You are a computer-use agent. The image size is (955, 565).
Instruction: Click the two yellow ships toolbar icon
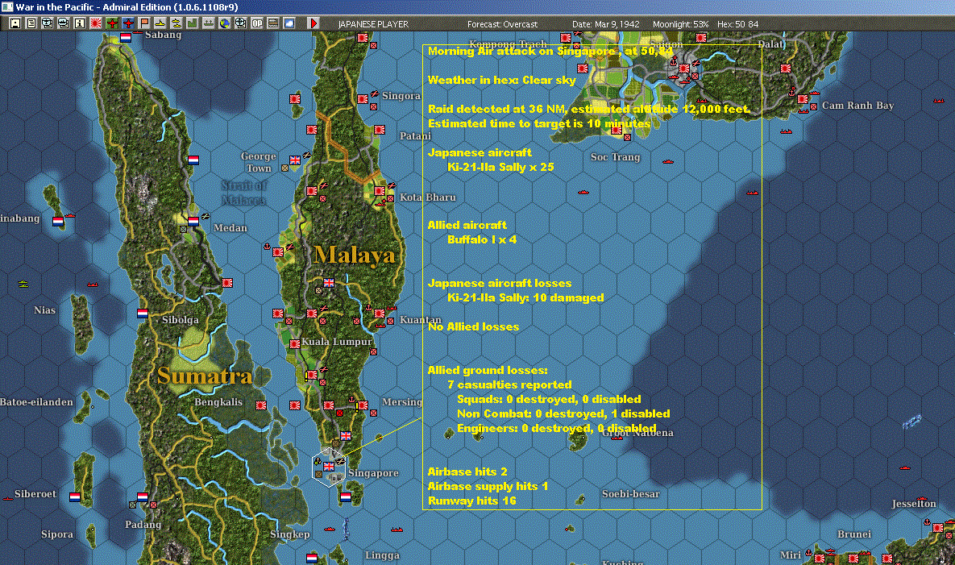(176, 23)
